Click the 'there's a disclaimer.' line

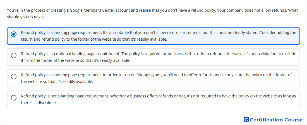39,103
